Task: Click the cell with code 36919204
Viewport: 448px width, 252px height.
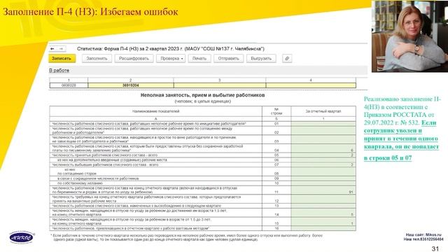Action: (131, 85)
